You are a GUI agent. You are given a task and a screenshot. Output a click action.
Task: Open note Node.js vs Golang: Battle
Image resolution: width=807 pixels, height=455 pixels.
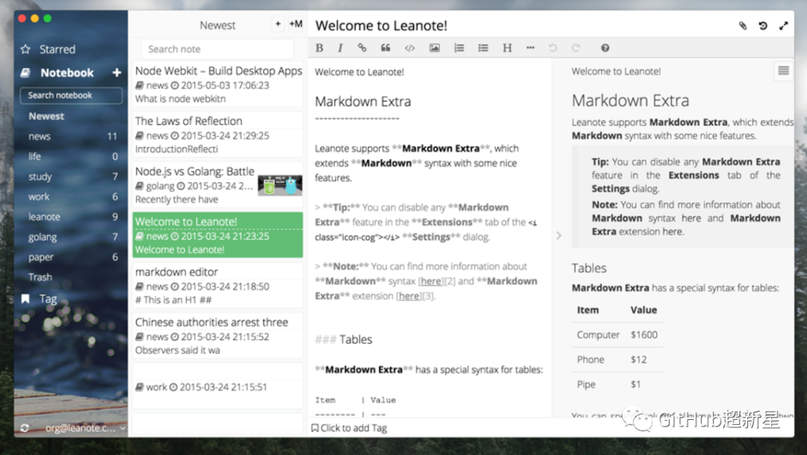tap(217, 185)
